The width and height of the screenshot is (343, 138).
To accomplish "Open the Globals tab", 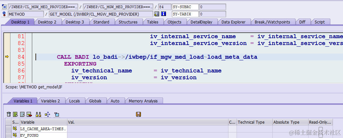I will [x=95, y=101].
